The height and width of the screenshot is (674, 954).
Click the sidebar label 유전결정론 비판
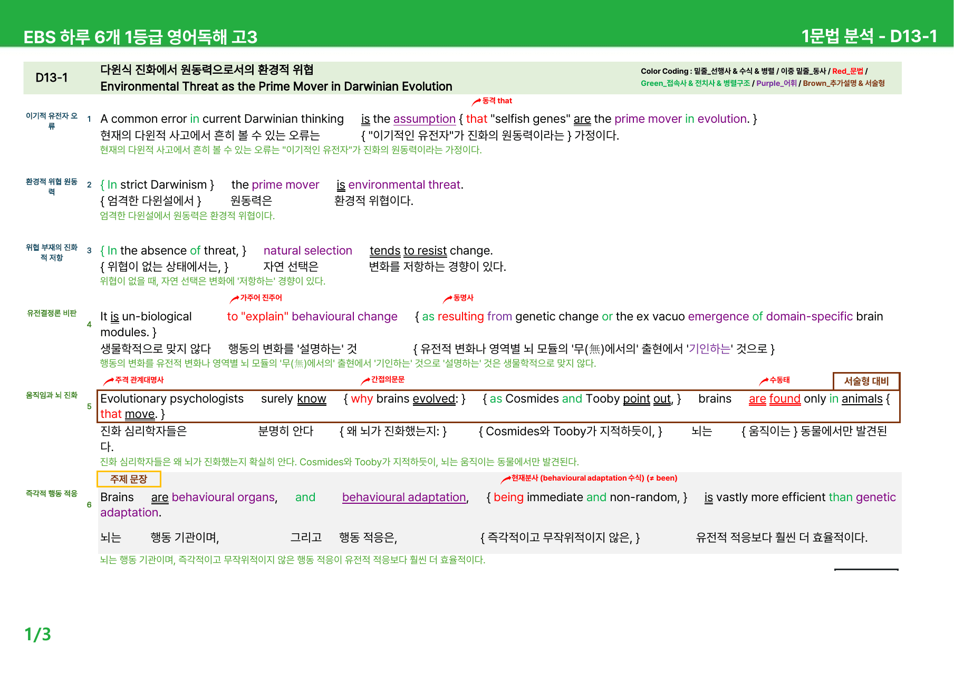pyautogui.click(x=52, y=313)
